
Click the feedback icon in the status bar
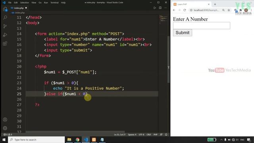point(161,135)
